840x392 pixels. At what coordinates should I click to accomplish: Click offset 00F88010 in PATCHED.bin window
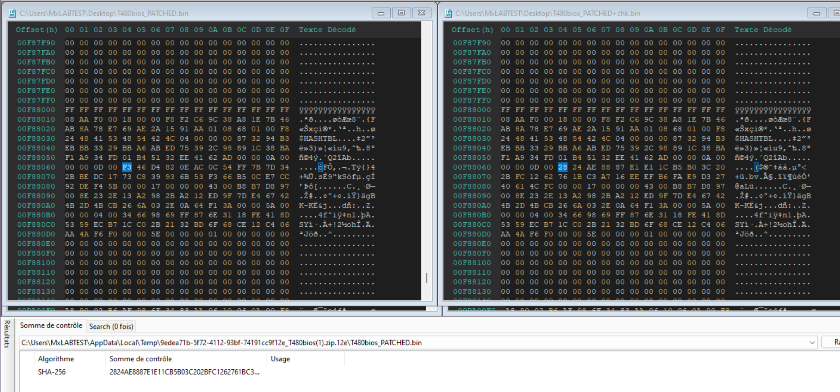36,120
